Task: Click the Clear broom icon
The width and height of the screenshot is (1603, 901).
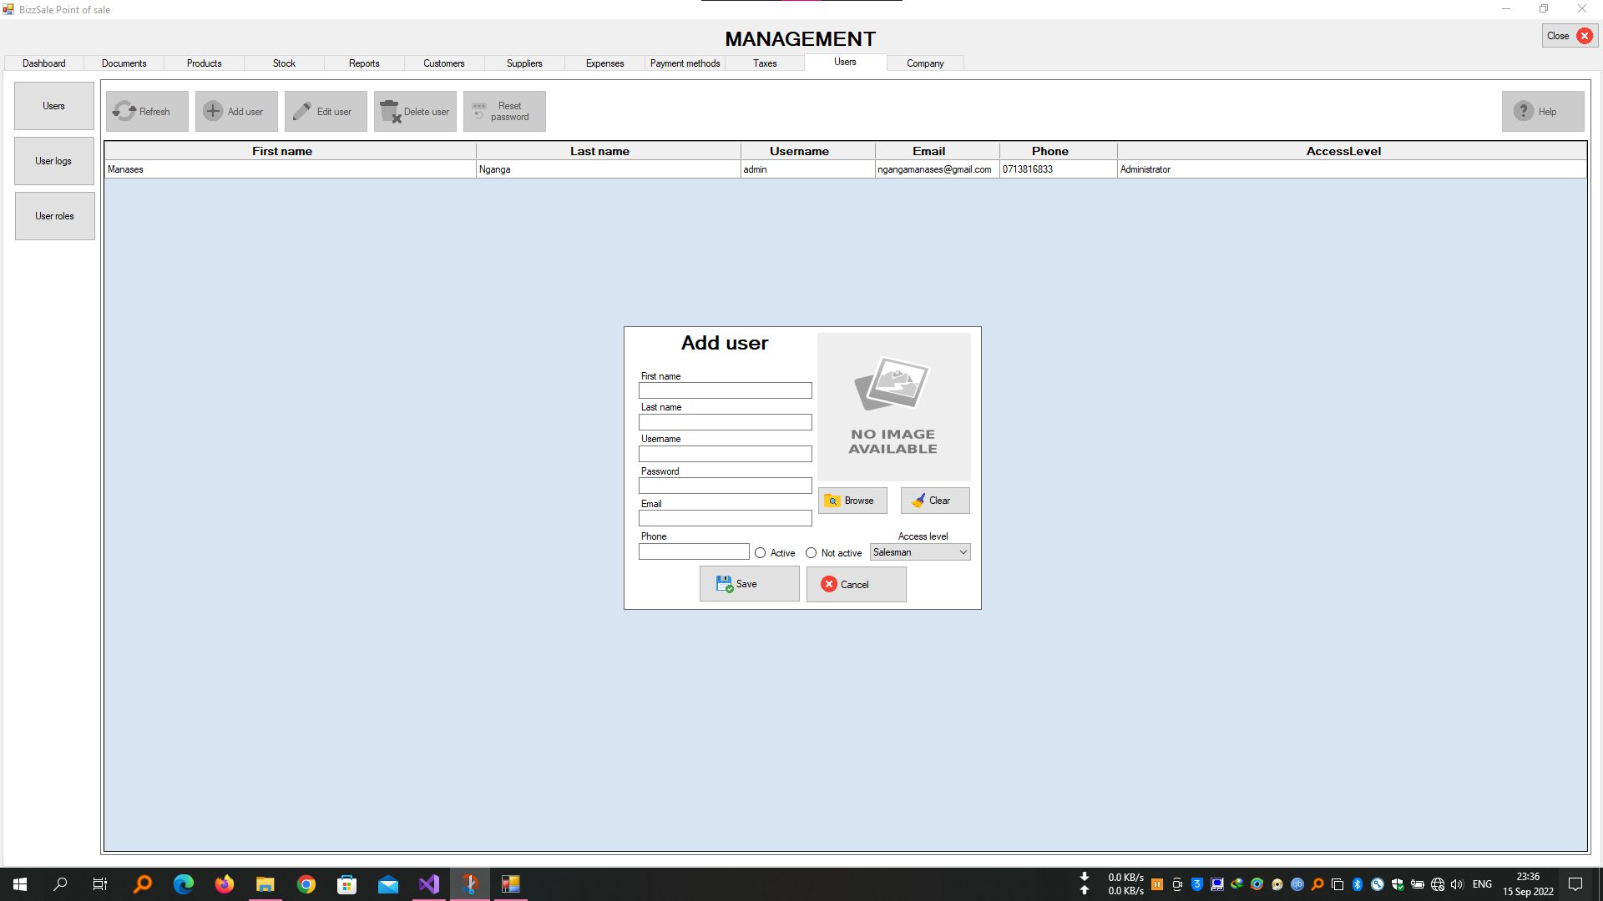Action: tap(918, 501)
